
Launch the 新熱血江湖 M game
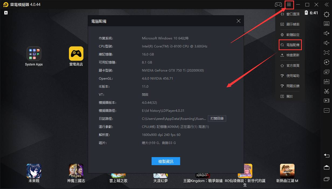287,173
